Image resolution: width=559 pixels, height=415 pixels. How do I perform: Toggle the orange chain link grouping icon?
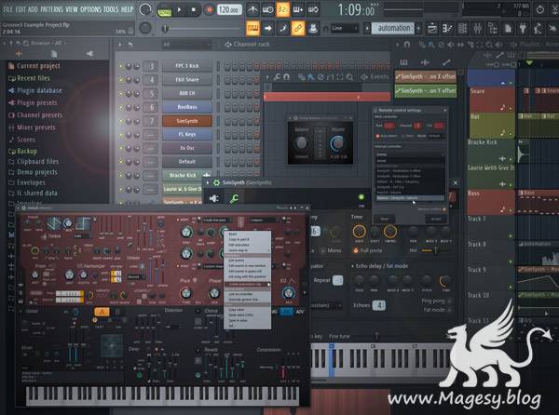(x=298, y=28)
